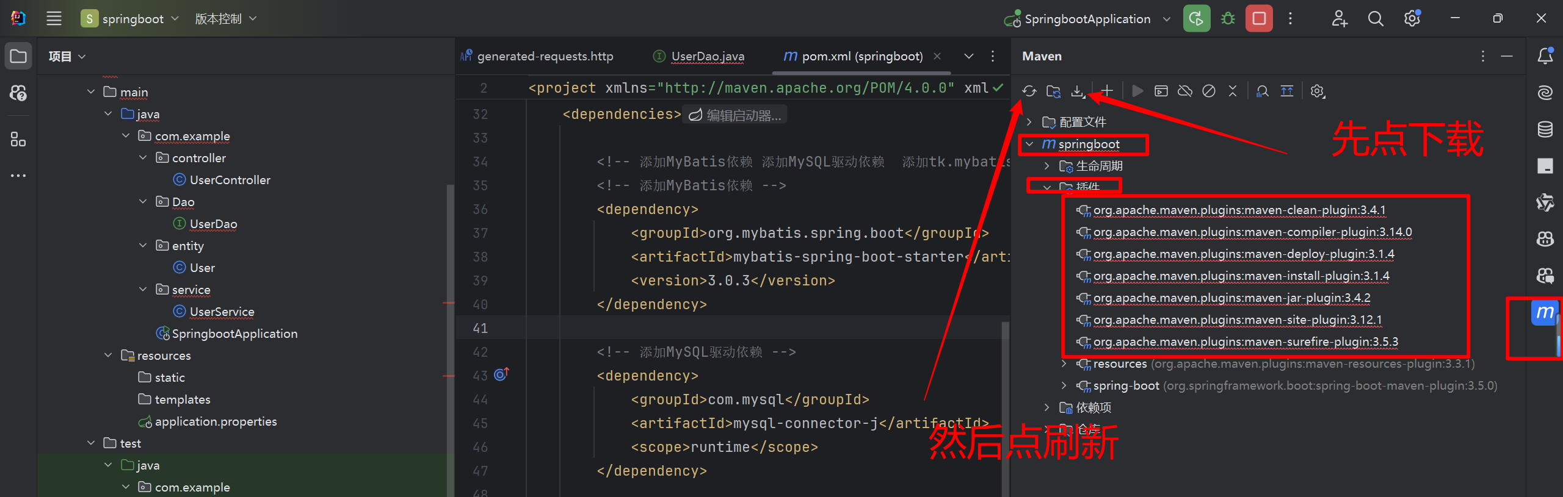Open the Notifications tool window
Screen dimensions: 1563x497
pos(1545,56)
